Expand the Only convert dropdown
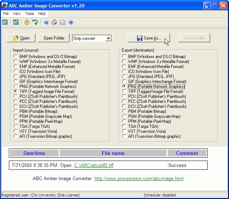This screenshot has width=229, height=199. (x=108, y=38)
